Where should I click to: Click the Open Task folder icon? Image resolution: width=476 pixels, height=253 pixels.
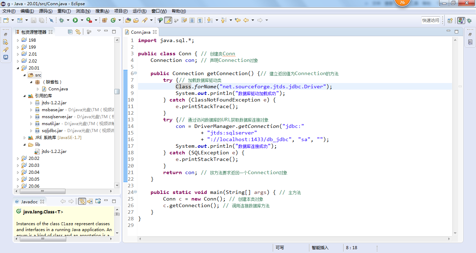point(136,20)
